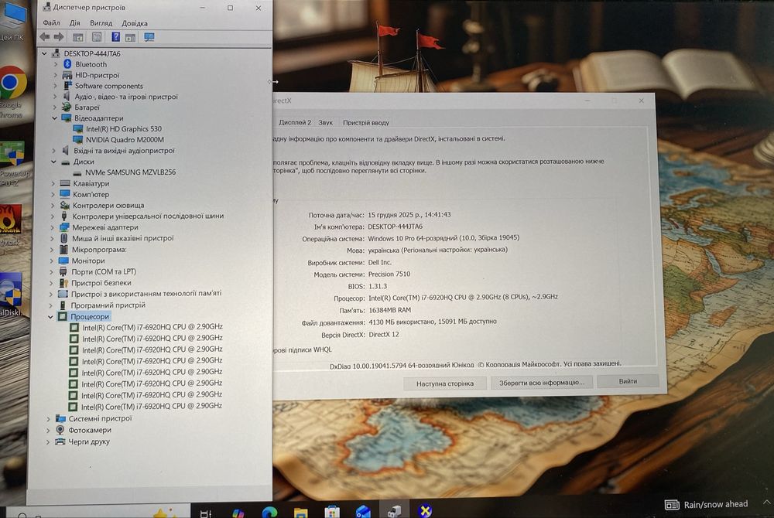Collapse the DESKTOP-444JTA6 root node
Screen dimensions: 774x518
click(44, 53)
